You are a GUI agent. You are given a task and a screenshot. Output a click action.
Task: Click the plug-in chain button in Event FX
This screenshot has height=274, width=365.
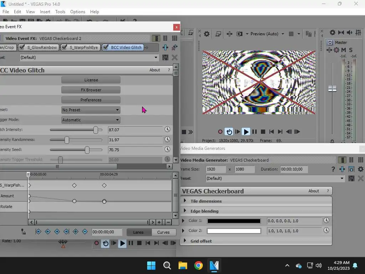point(165,47)
